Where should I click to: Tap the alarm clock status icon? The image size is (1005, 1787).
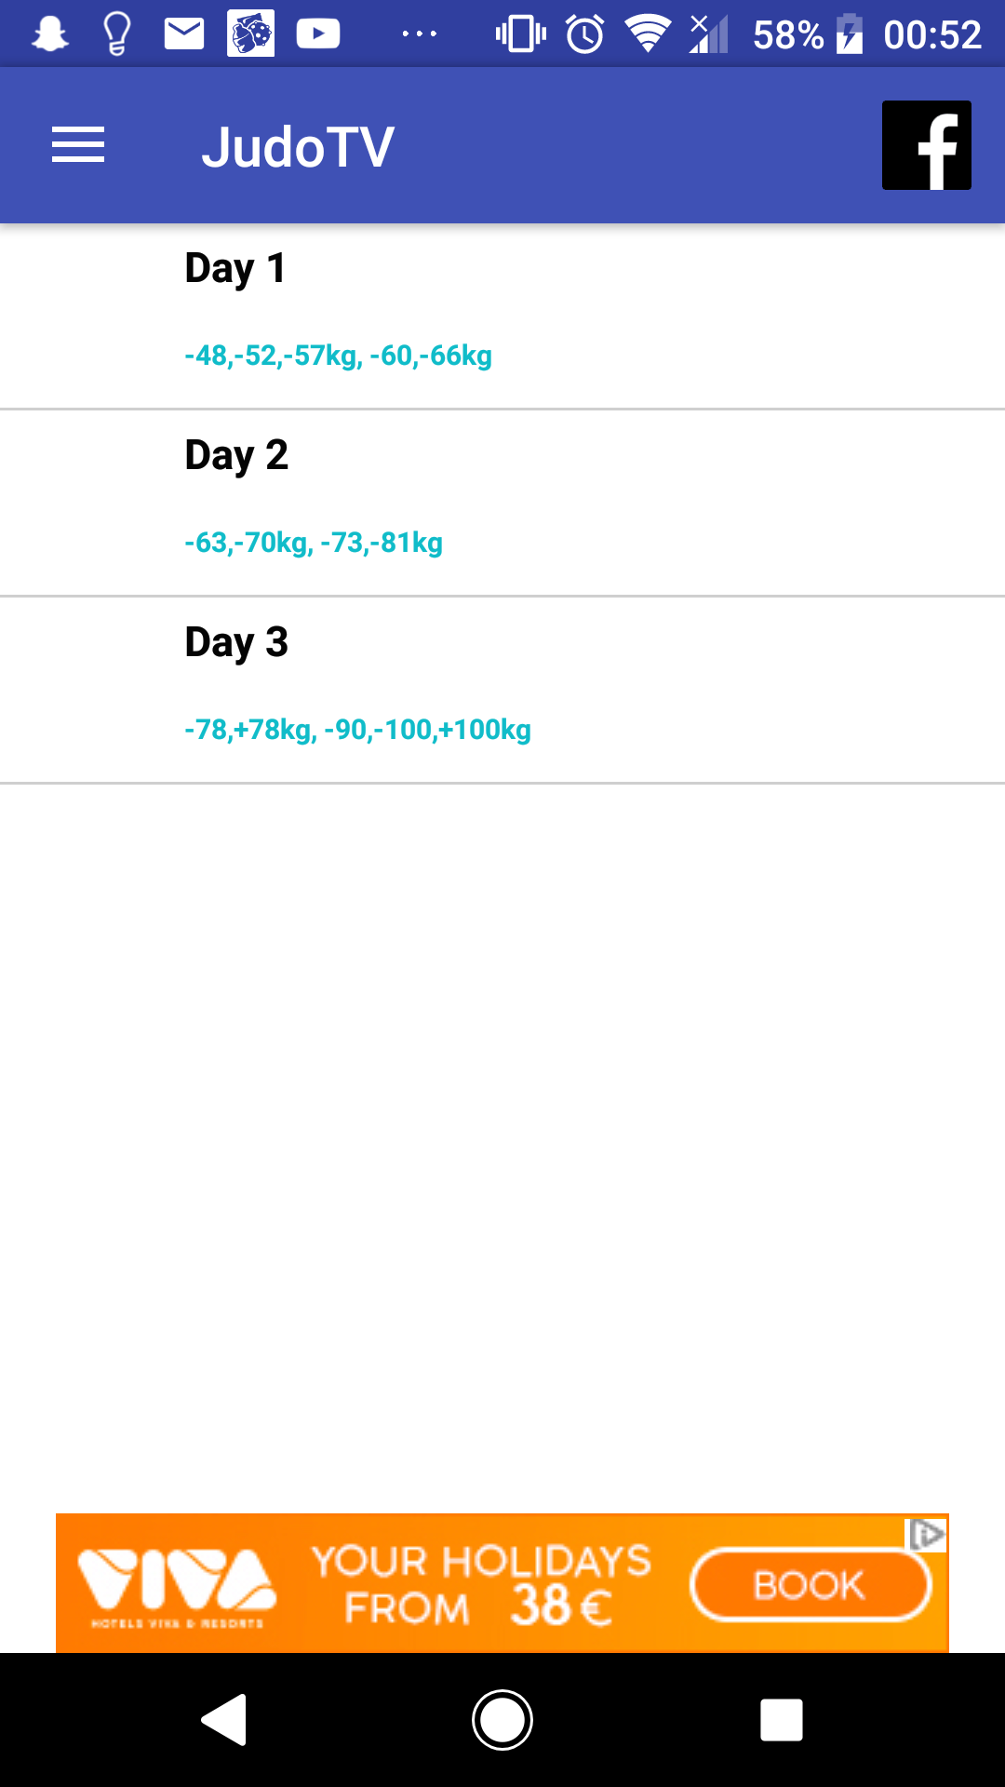point(585,34)
